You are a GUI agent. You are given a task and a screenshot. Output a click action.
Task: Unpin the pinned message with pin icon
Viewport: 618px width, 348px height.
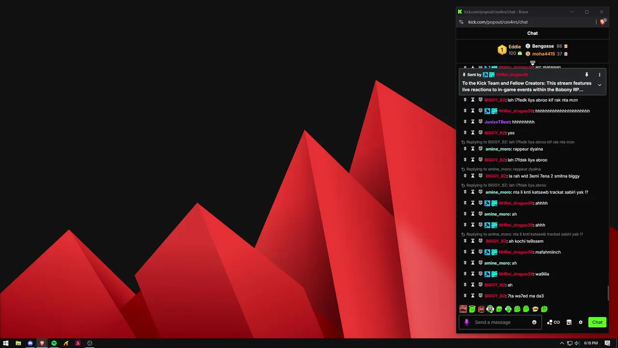click(587, 75)
